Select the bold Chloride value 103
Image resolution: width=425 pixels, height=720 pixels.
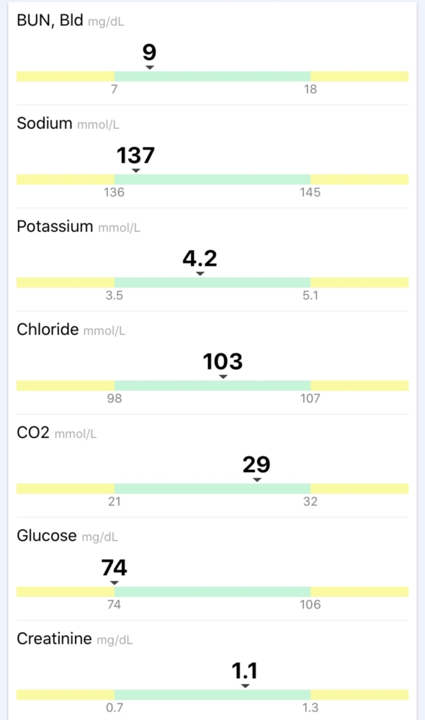point(223,361)
